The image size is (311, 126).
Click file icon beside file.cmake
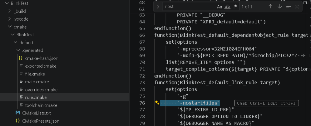point(21,74)
